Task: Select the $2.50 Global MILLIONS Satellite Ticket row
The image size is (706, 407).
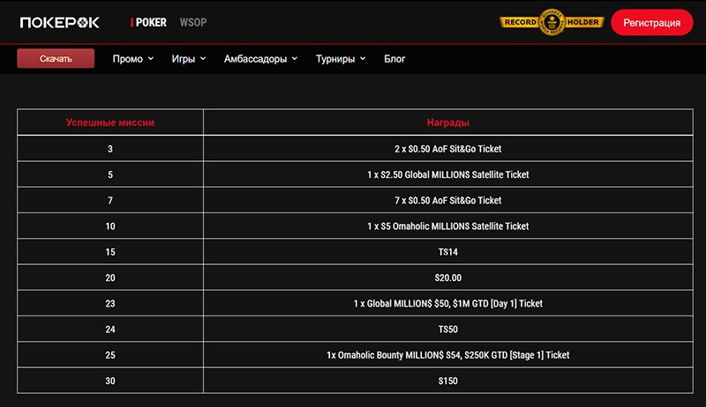Action: 447,174
